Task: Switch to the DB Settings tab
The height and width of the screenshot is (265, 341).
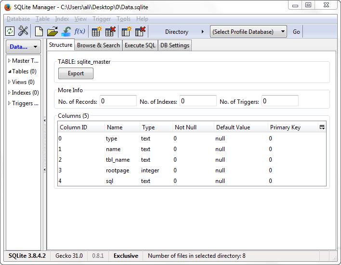Action: 175,45
